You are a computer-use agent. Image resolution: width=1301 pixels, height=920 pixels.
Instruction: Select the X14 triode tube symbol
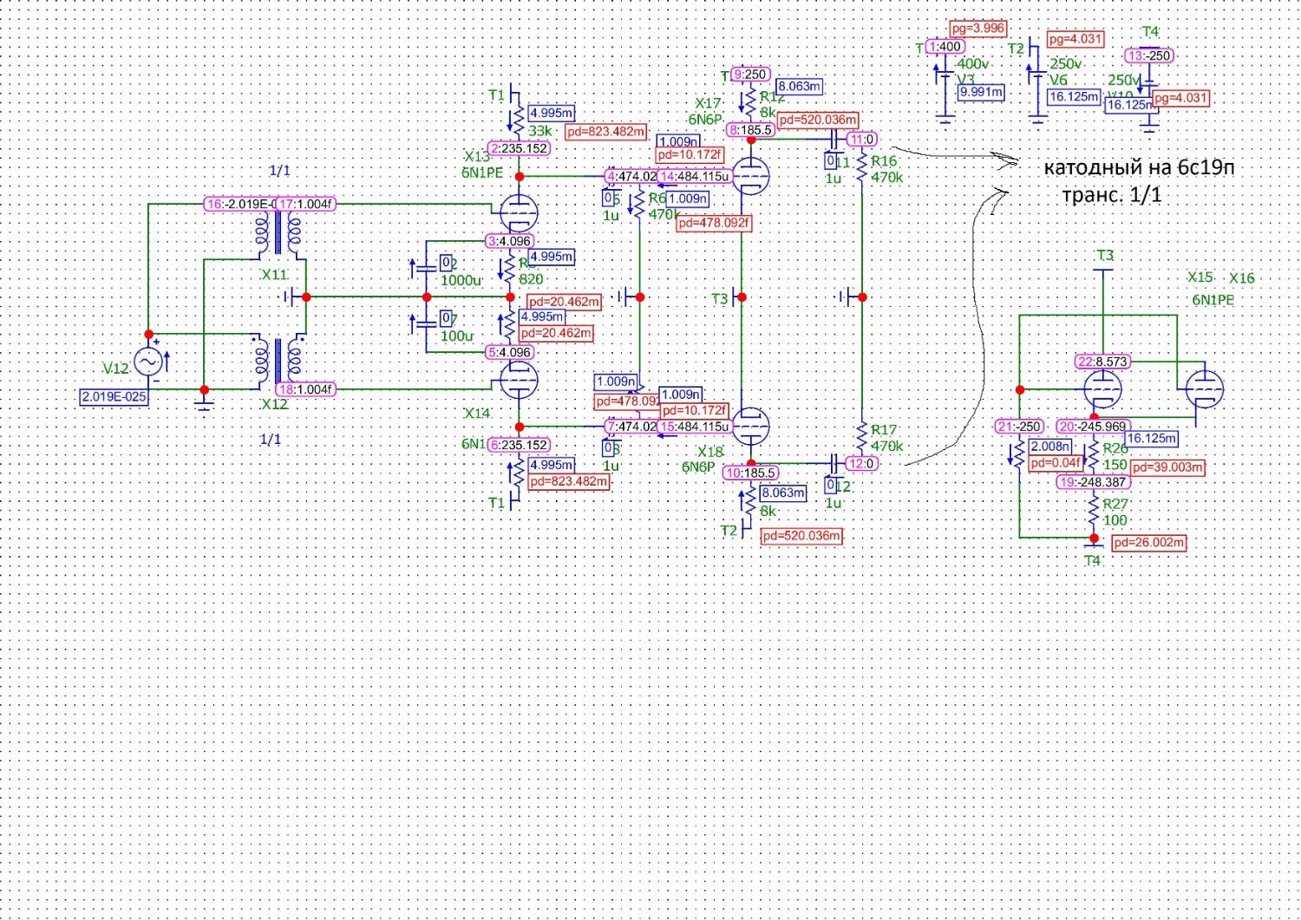(519, 379)
